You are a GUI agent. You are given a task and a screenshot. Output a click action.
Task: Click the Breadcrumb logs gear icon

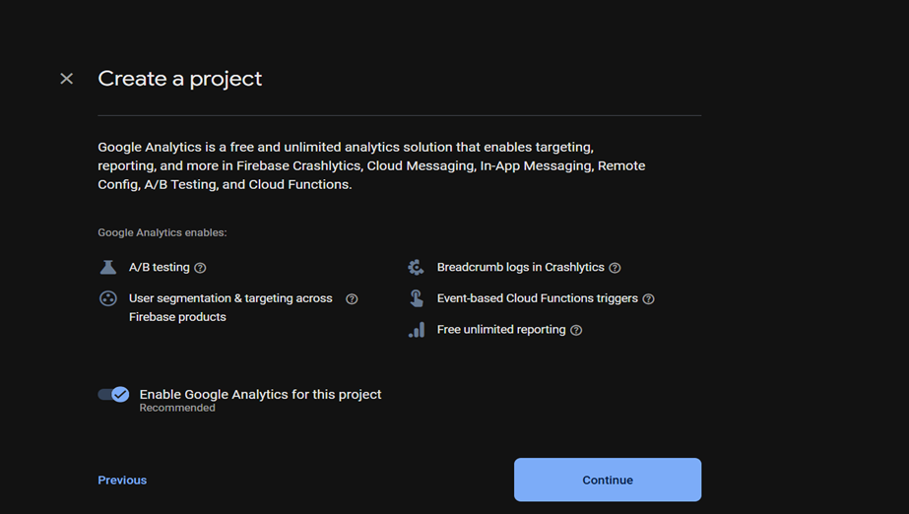pos(416,267)
